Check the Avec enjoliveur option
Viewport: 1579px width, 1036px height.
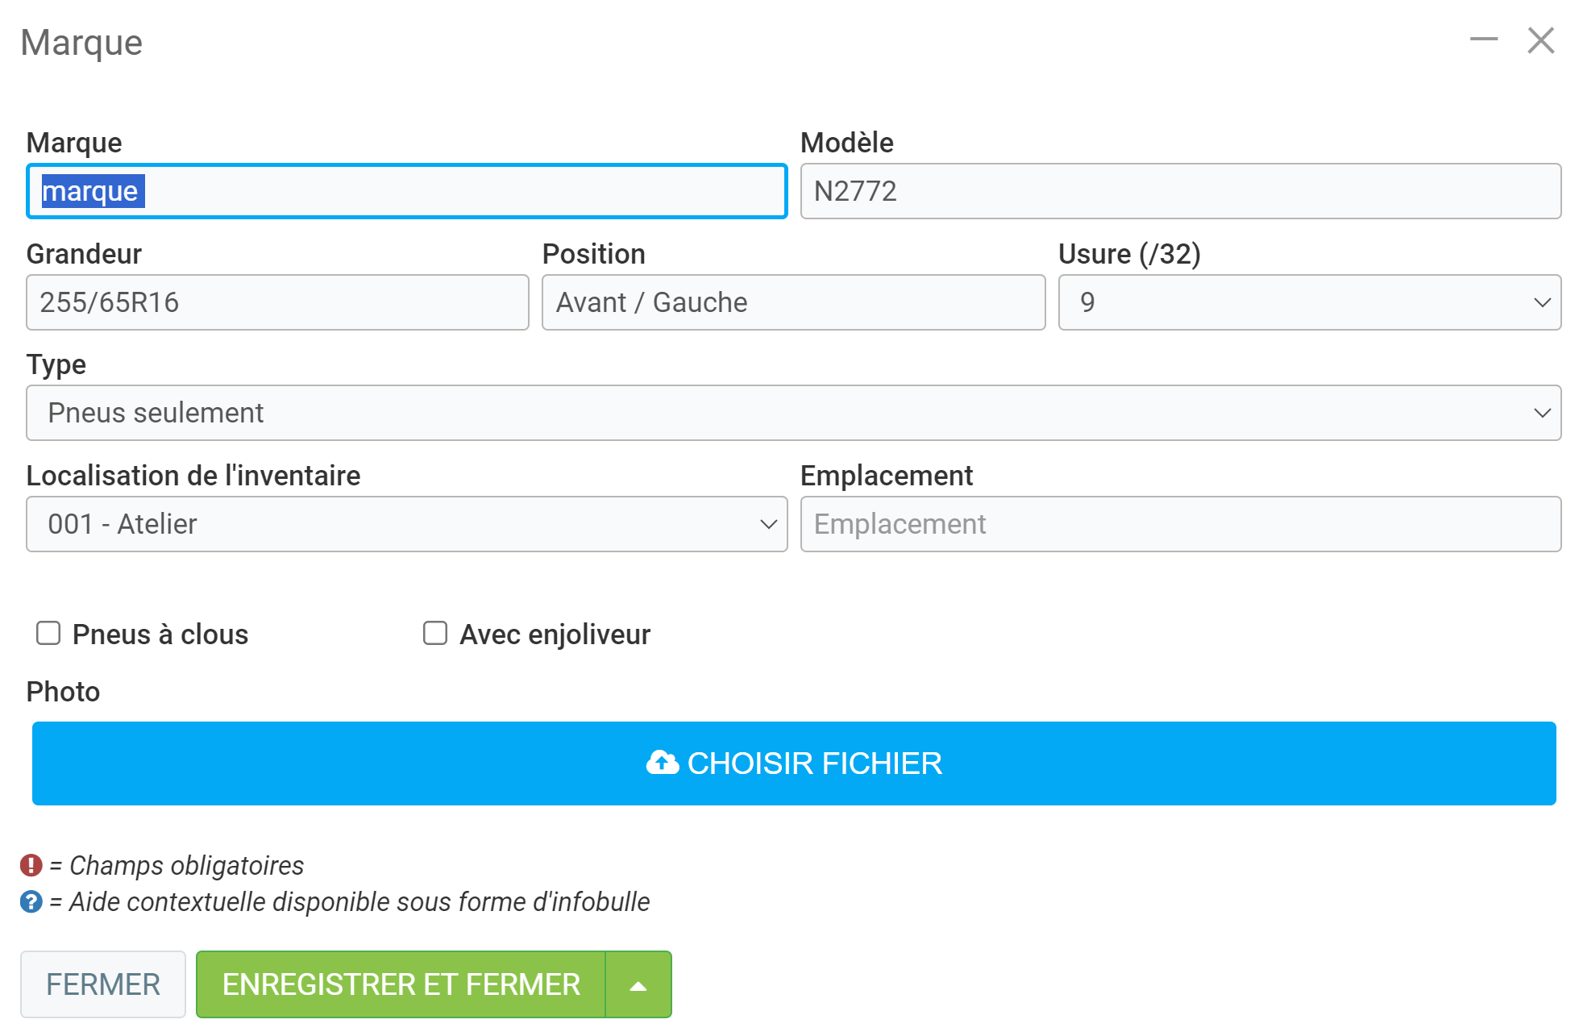[435, 634]
